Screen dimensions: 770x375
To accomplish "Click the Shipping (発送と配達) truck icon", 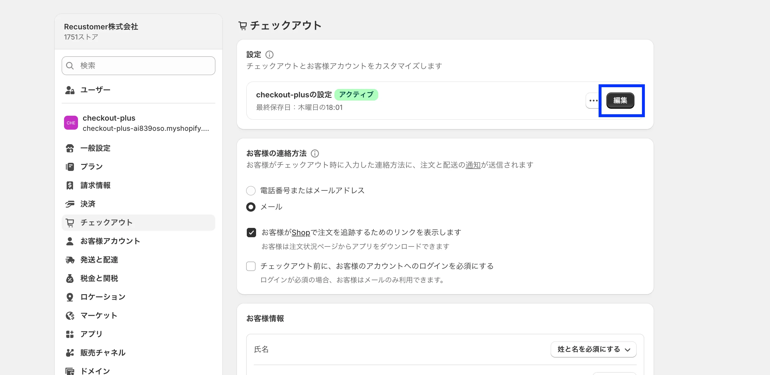I will (70, 260).
